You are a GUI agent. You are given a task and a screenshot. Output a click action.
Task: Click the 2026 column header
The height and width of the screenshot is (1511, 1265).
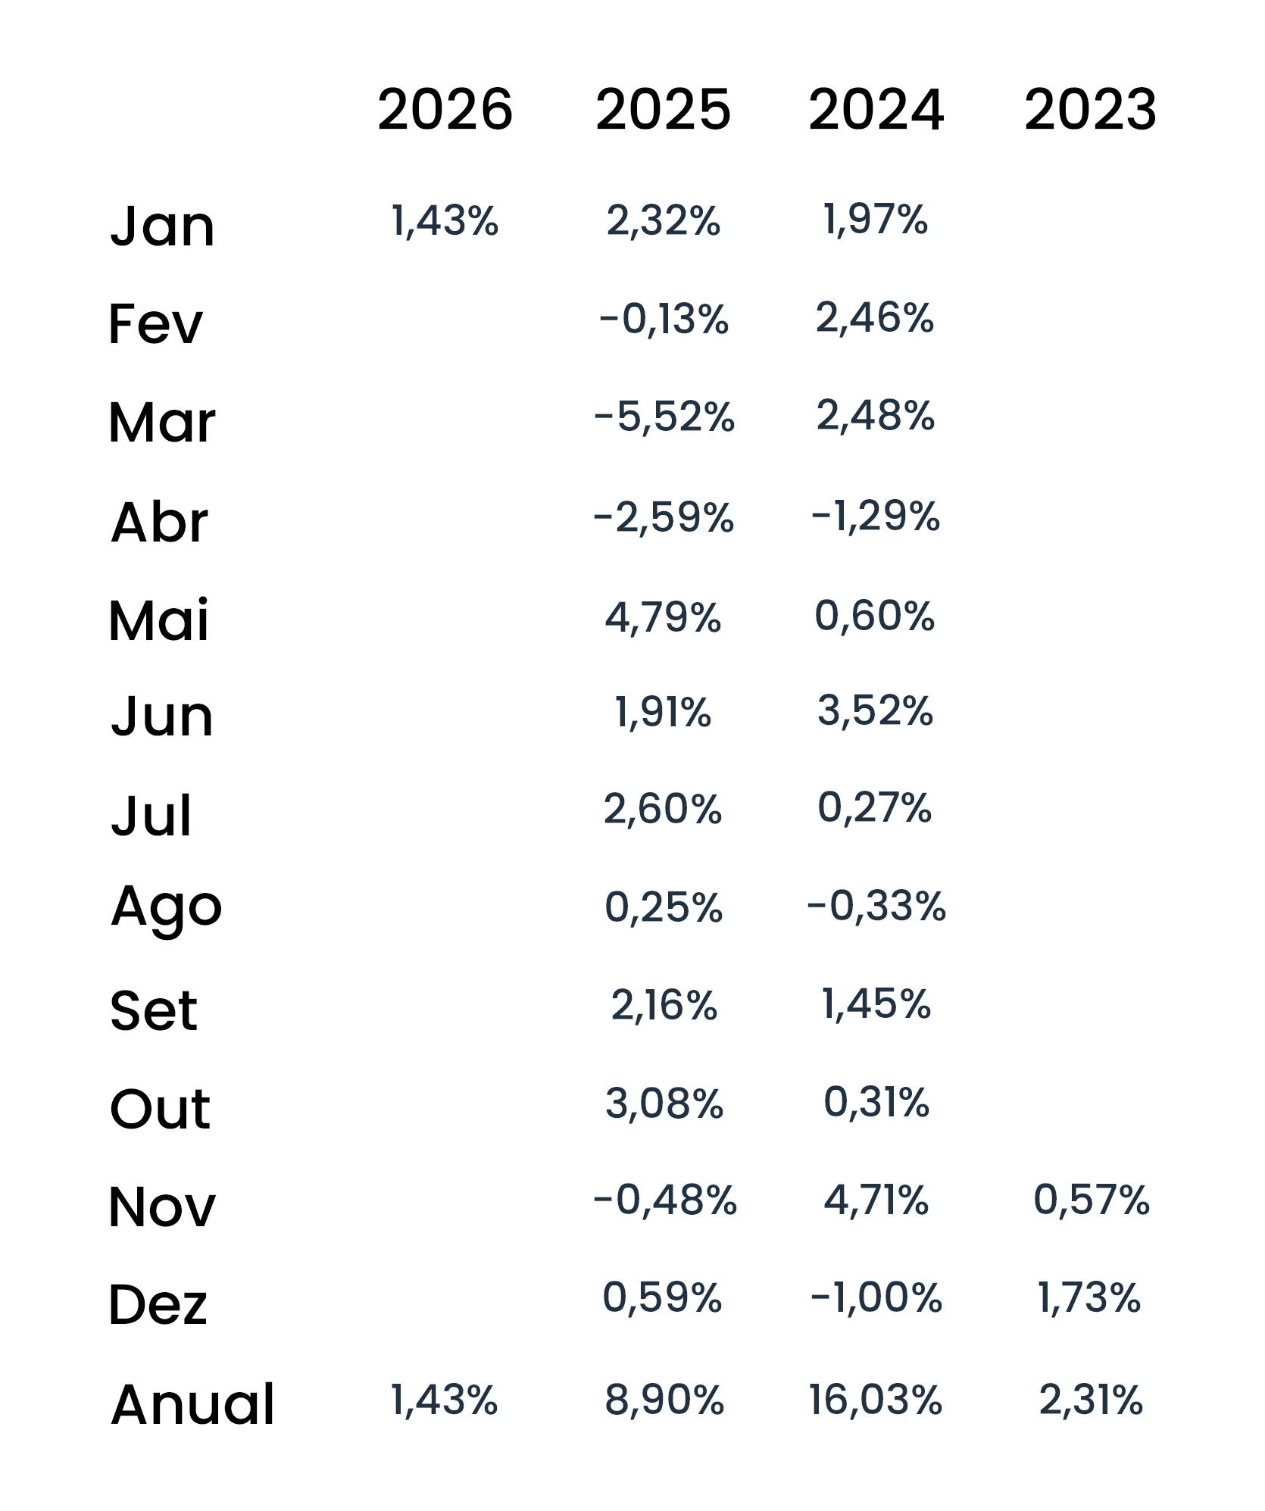pyautogui.click(x=445, y=110)
